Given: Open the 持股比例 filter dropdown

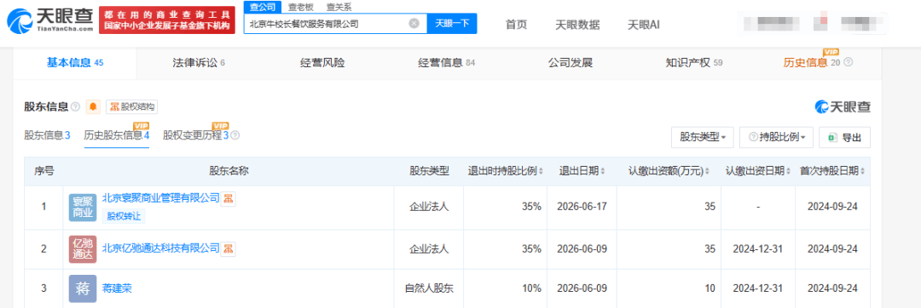Looking at the screenshot, I should pyautogui.click(x=777, y=138).
